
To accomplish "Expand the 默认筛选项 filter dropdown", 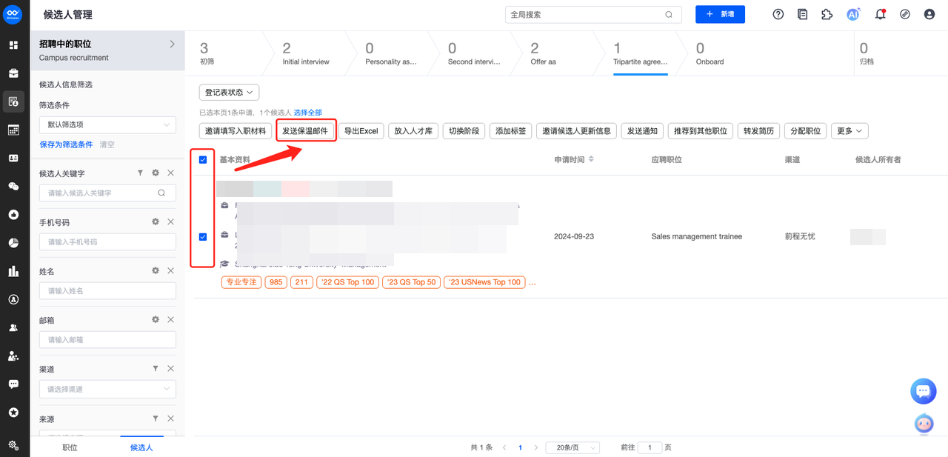I will [107, 124].
